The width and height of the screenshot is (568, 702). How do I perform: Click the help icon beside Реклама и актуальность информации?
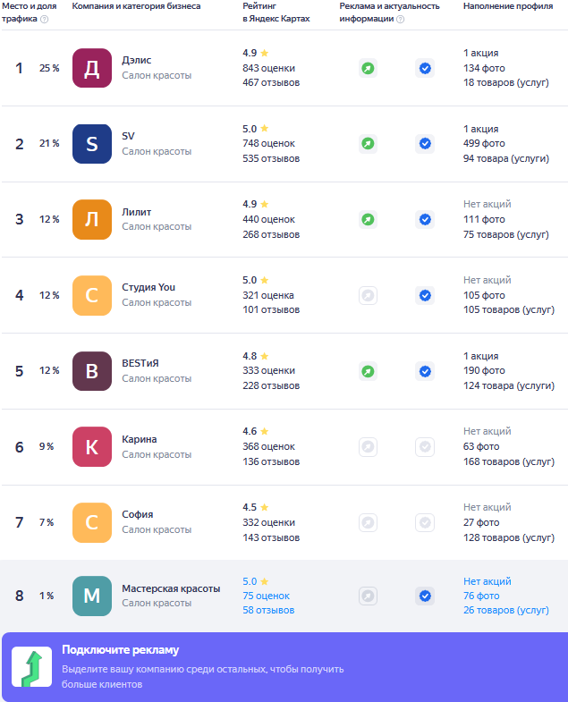pos(401,19)
